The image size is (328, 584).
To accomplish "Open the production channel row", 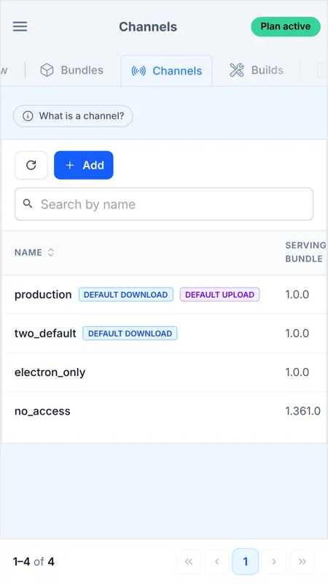I will pos(164,295).
